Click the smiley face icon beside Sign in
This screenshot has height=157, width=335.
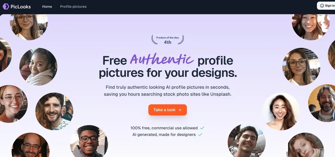pyautogui.click(x=322, y=6)
